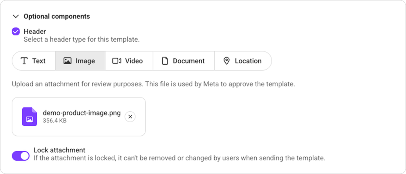Image resolution: width=406 pixels, height=174 pixels.
Task: Click the Location pin icon
Action: 226,61
